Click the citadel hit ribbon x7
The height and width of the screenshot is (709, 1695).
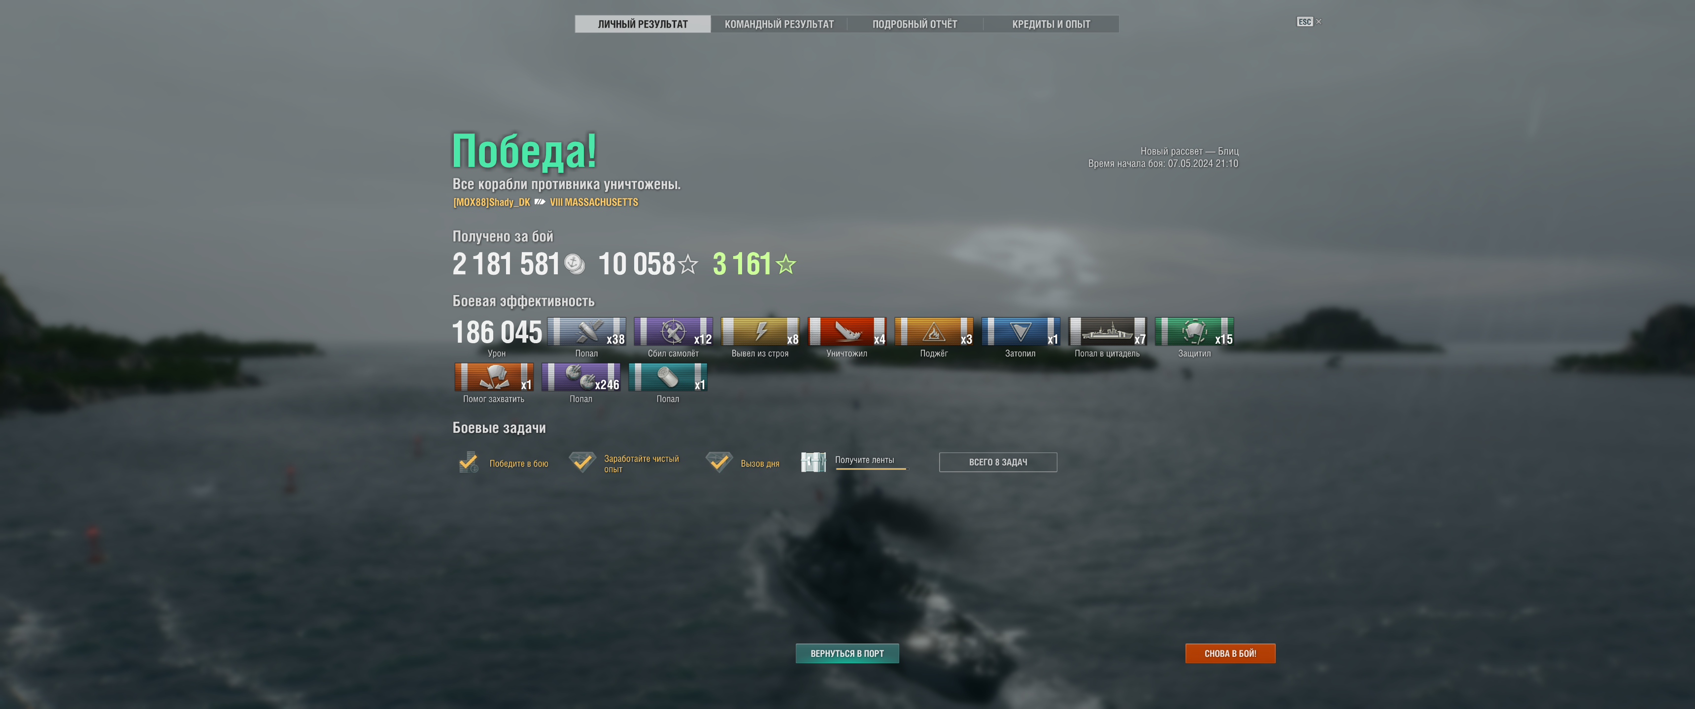(1107, 331)
